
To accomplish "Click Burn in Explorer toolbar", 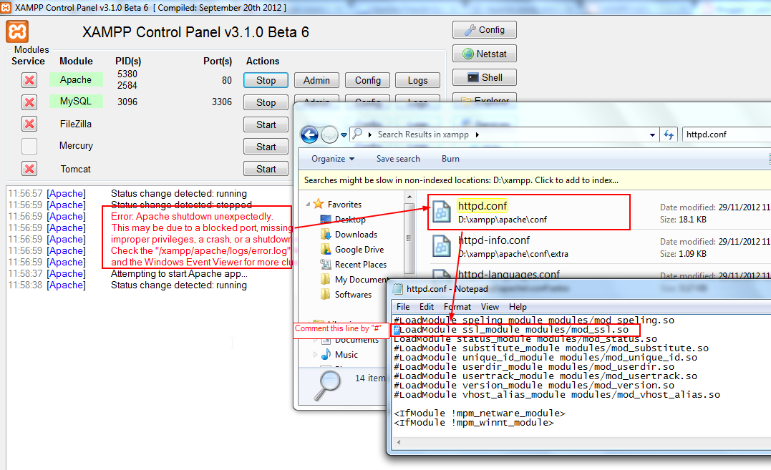I will 450,159.
